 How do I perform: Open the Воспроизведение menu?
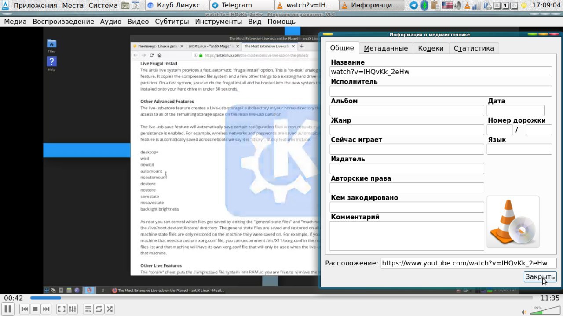point(63,22)
